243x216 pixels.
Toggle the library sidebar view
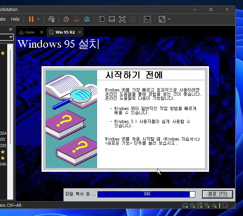(x=102, y=19)
